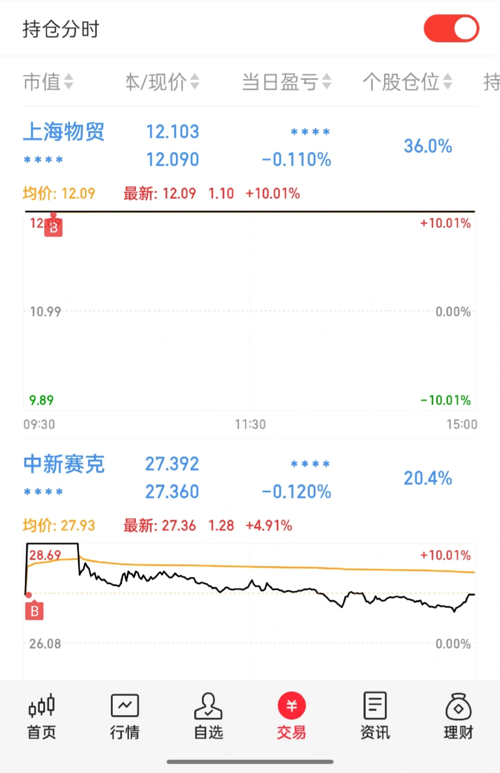500x773 pixels.
Task: Open the 理财 money bag icon
Action: (458, 706)
